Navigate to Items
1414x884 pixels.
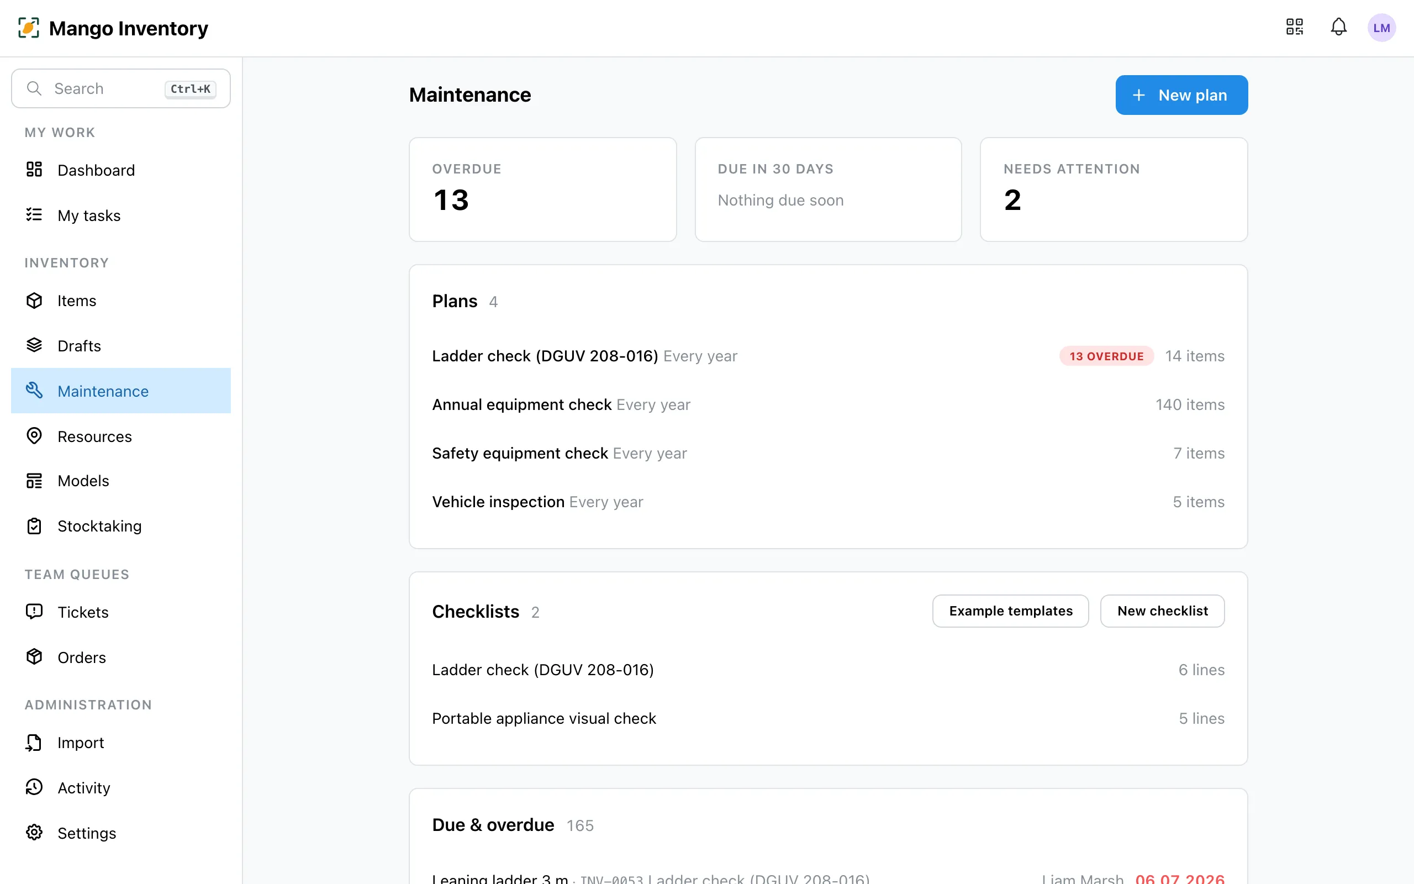point(121,301)
